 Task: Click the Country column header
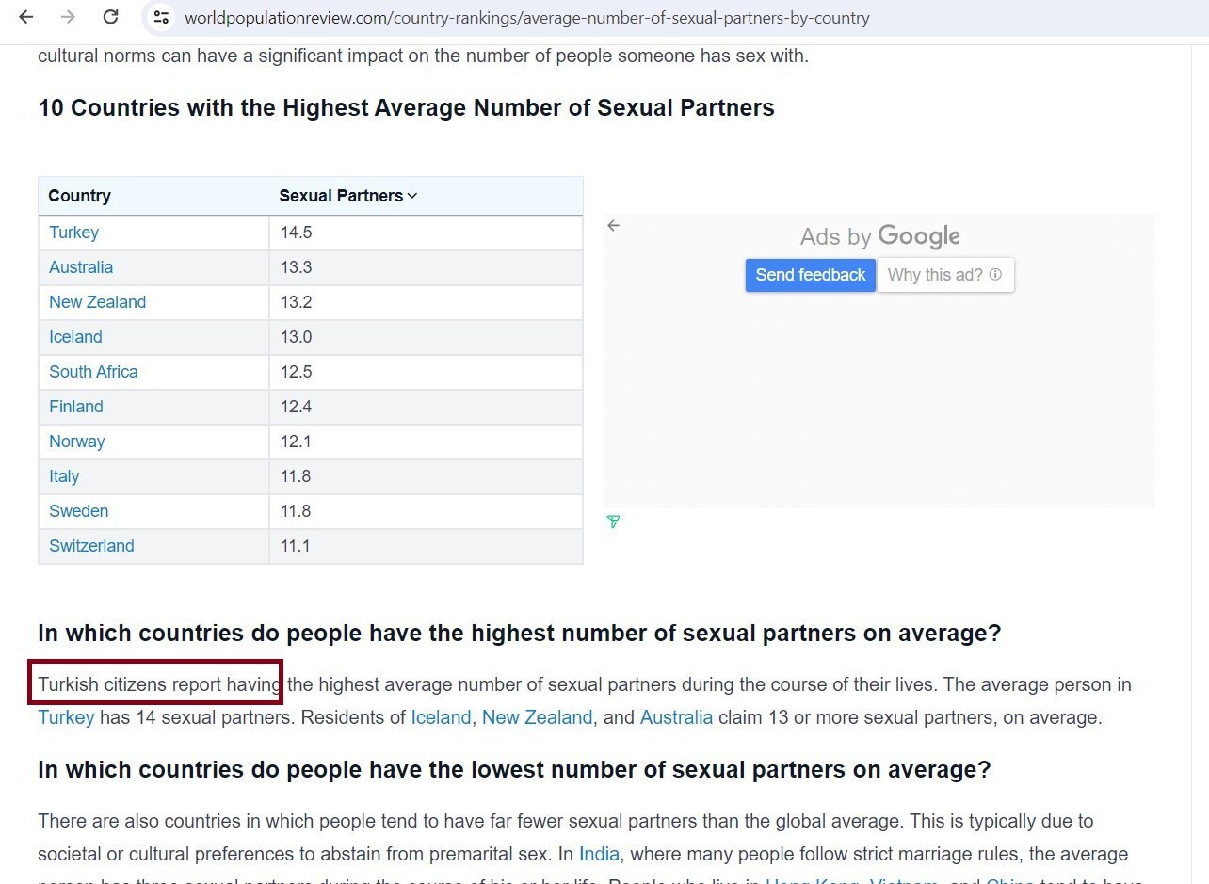[80, 196]
